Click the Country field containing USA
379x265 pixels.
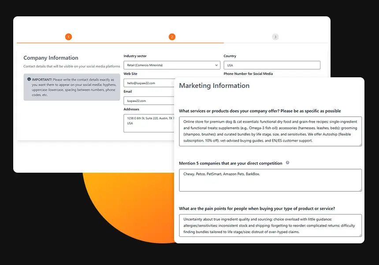tap(272, 65)
